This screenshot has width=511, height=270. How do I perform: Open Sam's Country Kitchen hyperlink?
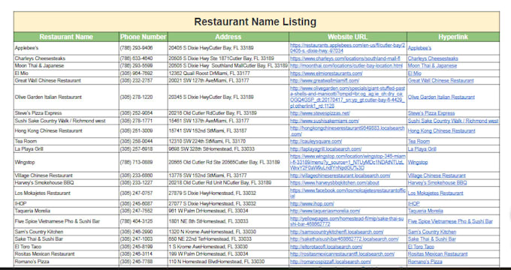click(432, 232)
